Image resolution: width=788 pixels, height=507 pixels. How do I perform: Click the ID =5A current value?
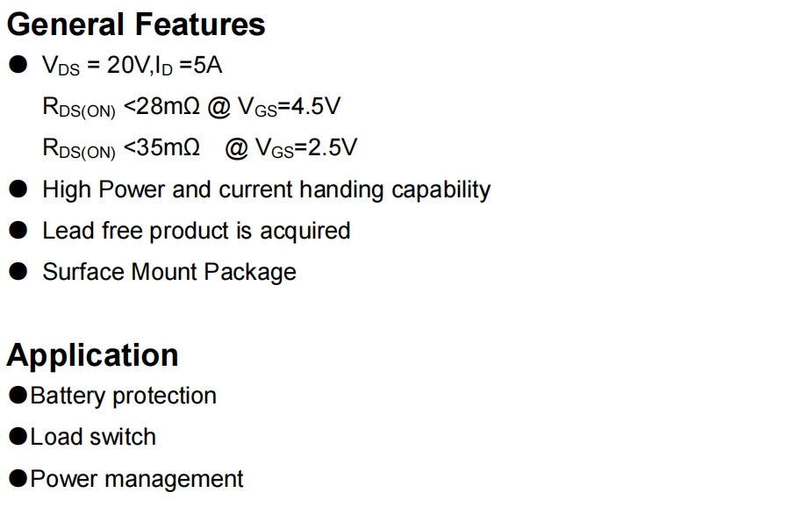185,66
